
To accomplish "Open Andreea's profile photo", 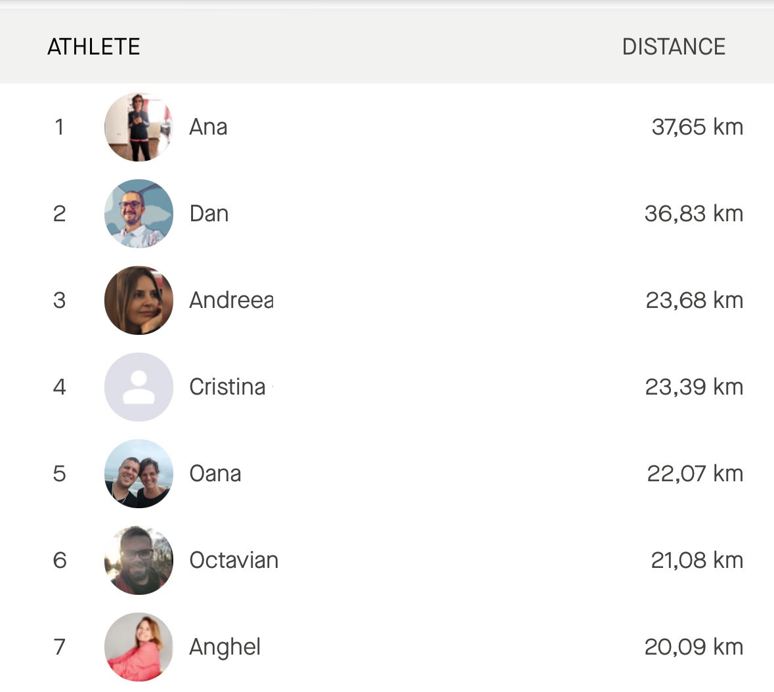I will pyautogui.click(x=139, y=300).
